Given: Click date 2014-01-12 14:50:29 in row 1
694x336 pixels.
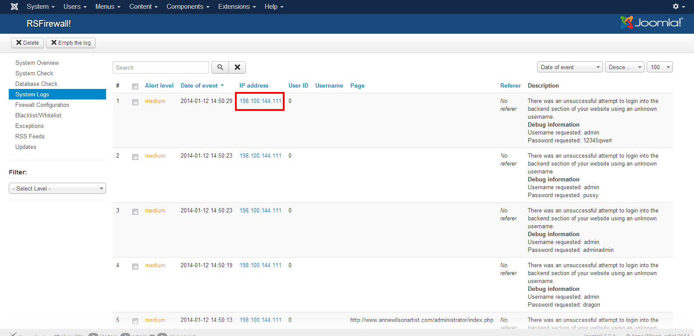Looking at the screenshot, I should tap(206, 101).
